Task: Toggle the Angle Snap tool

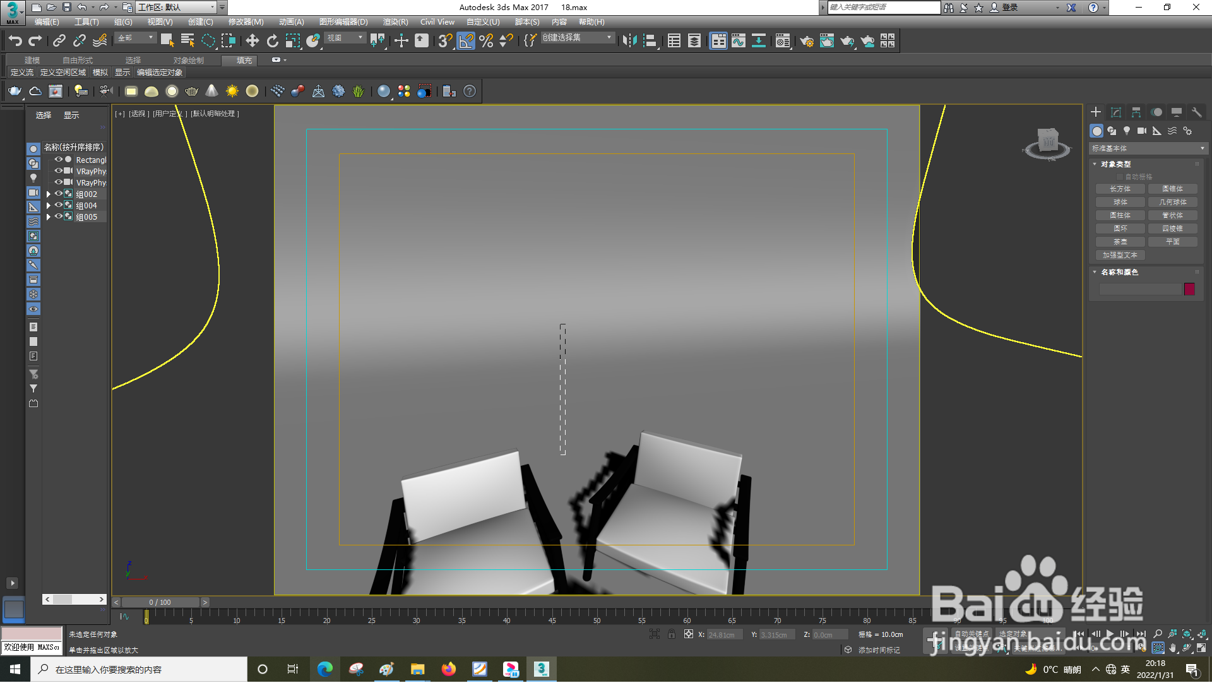Action: pyautogui.click(x=466, y=41)
